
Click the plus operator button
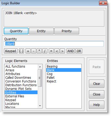(28, 51)
